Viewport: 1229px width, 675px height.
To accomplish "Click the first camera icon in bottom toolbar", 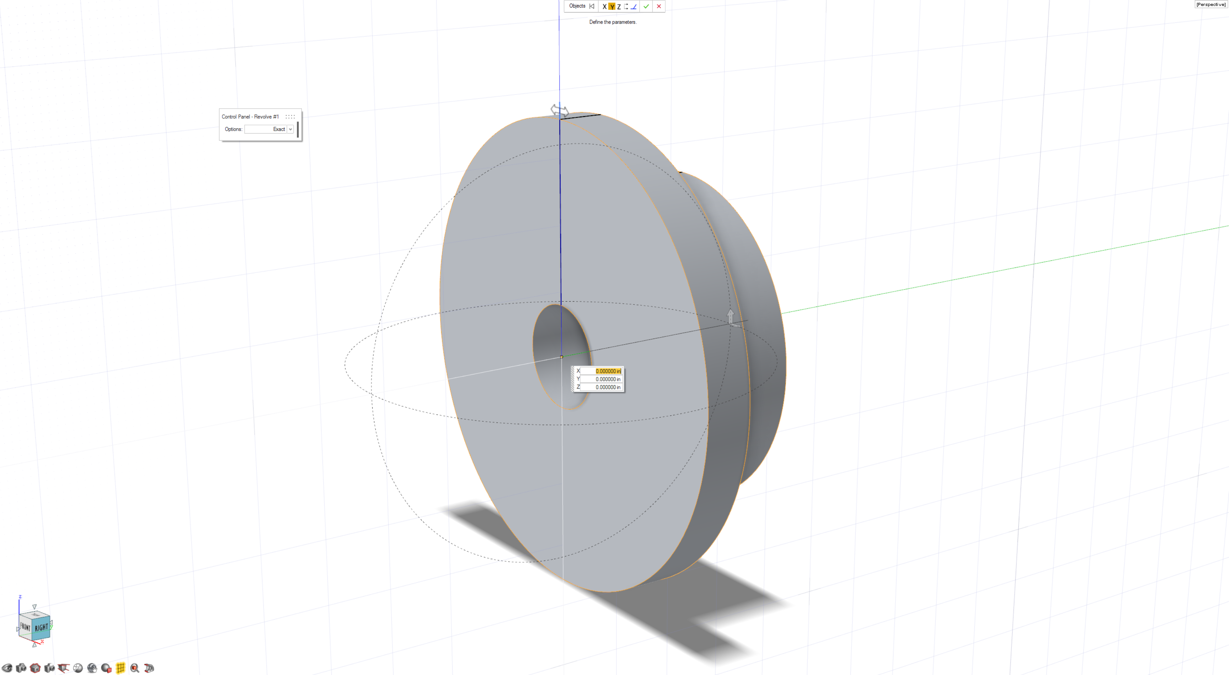I will tap(21, 668).
